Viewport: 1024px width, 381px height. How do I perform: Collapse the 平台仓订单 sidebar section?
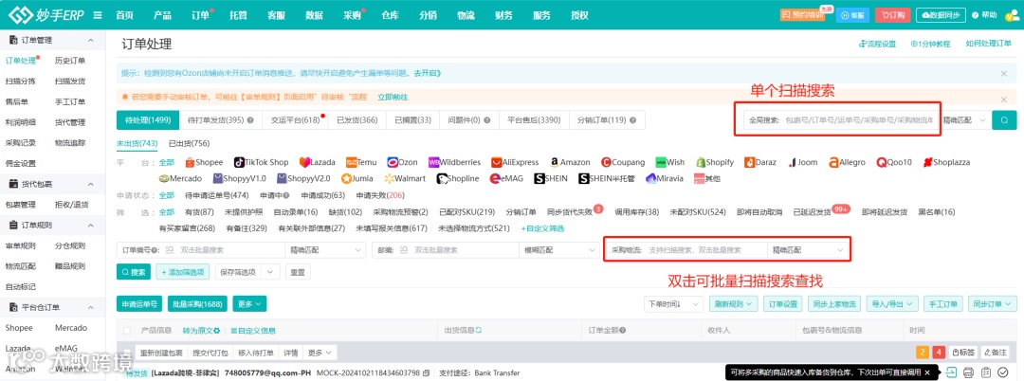coord(91,307)
